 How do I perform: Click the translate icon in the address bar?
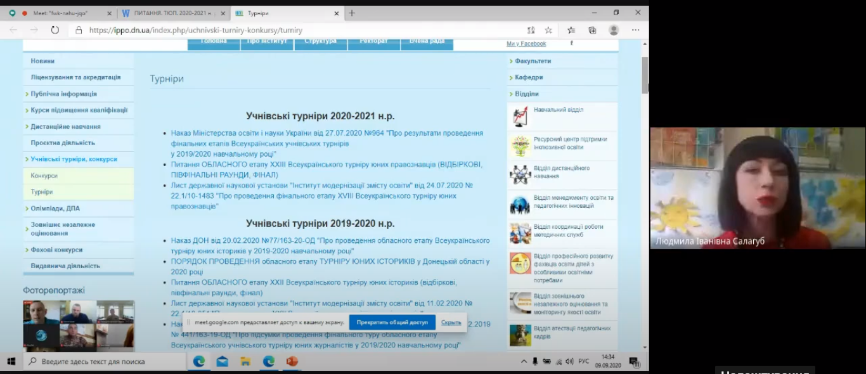[531, 30]
